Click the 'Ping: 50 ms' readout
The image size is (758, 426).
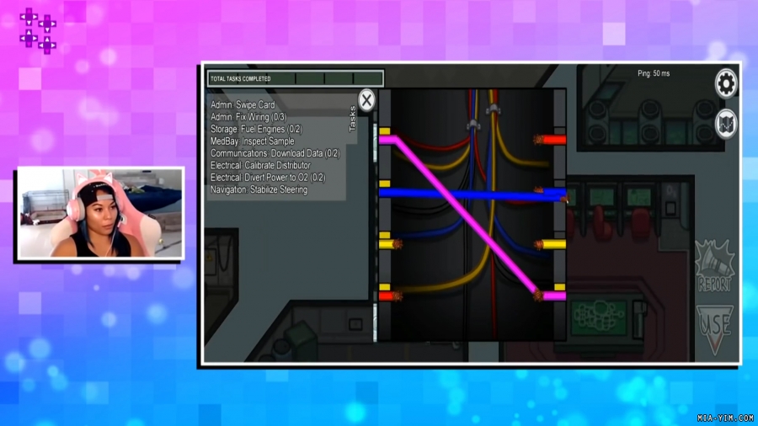point(654,73)
